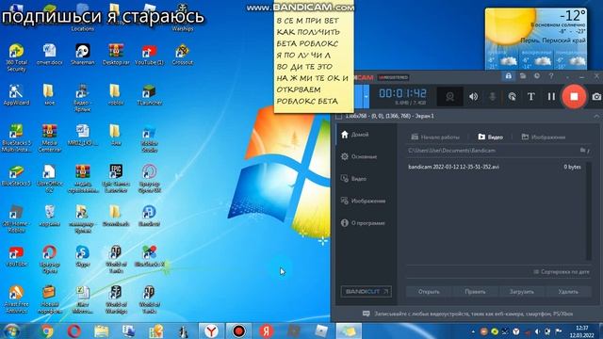
Task: Open Bandicam red record icon on taskbar
Action: pos(238,331)
